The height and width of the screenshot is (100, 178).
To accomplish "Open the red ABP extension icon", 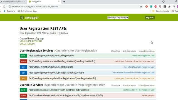I will coord(156,7).
